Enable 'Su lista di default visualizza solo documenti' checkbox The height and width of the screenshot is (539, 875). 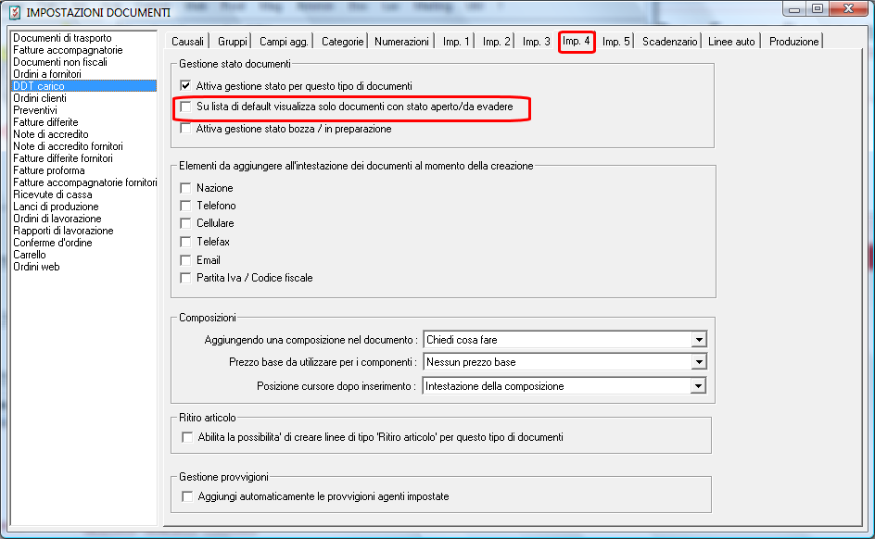[185, 107]
